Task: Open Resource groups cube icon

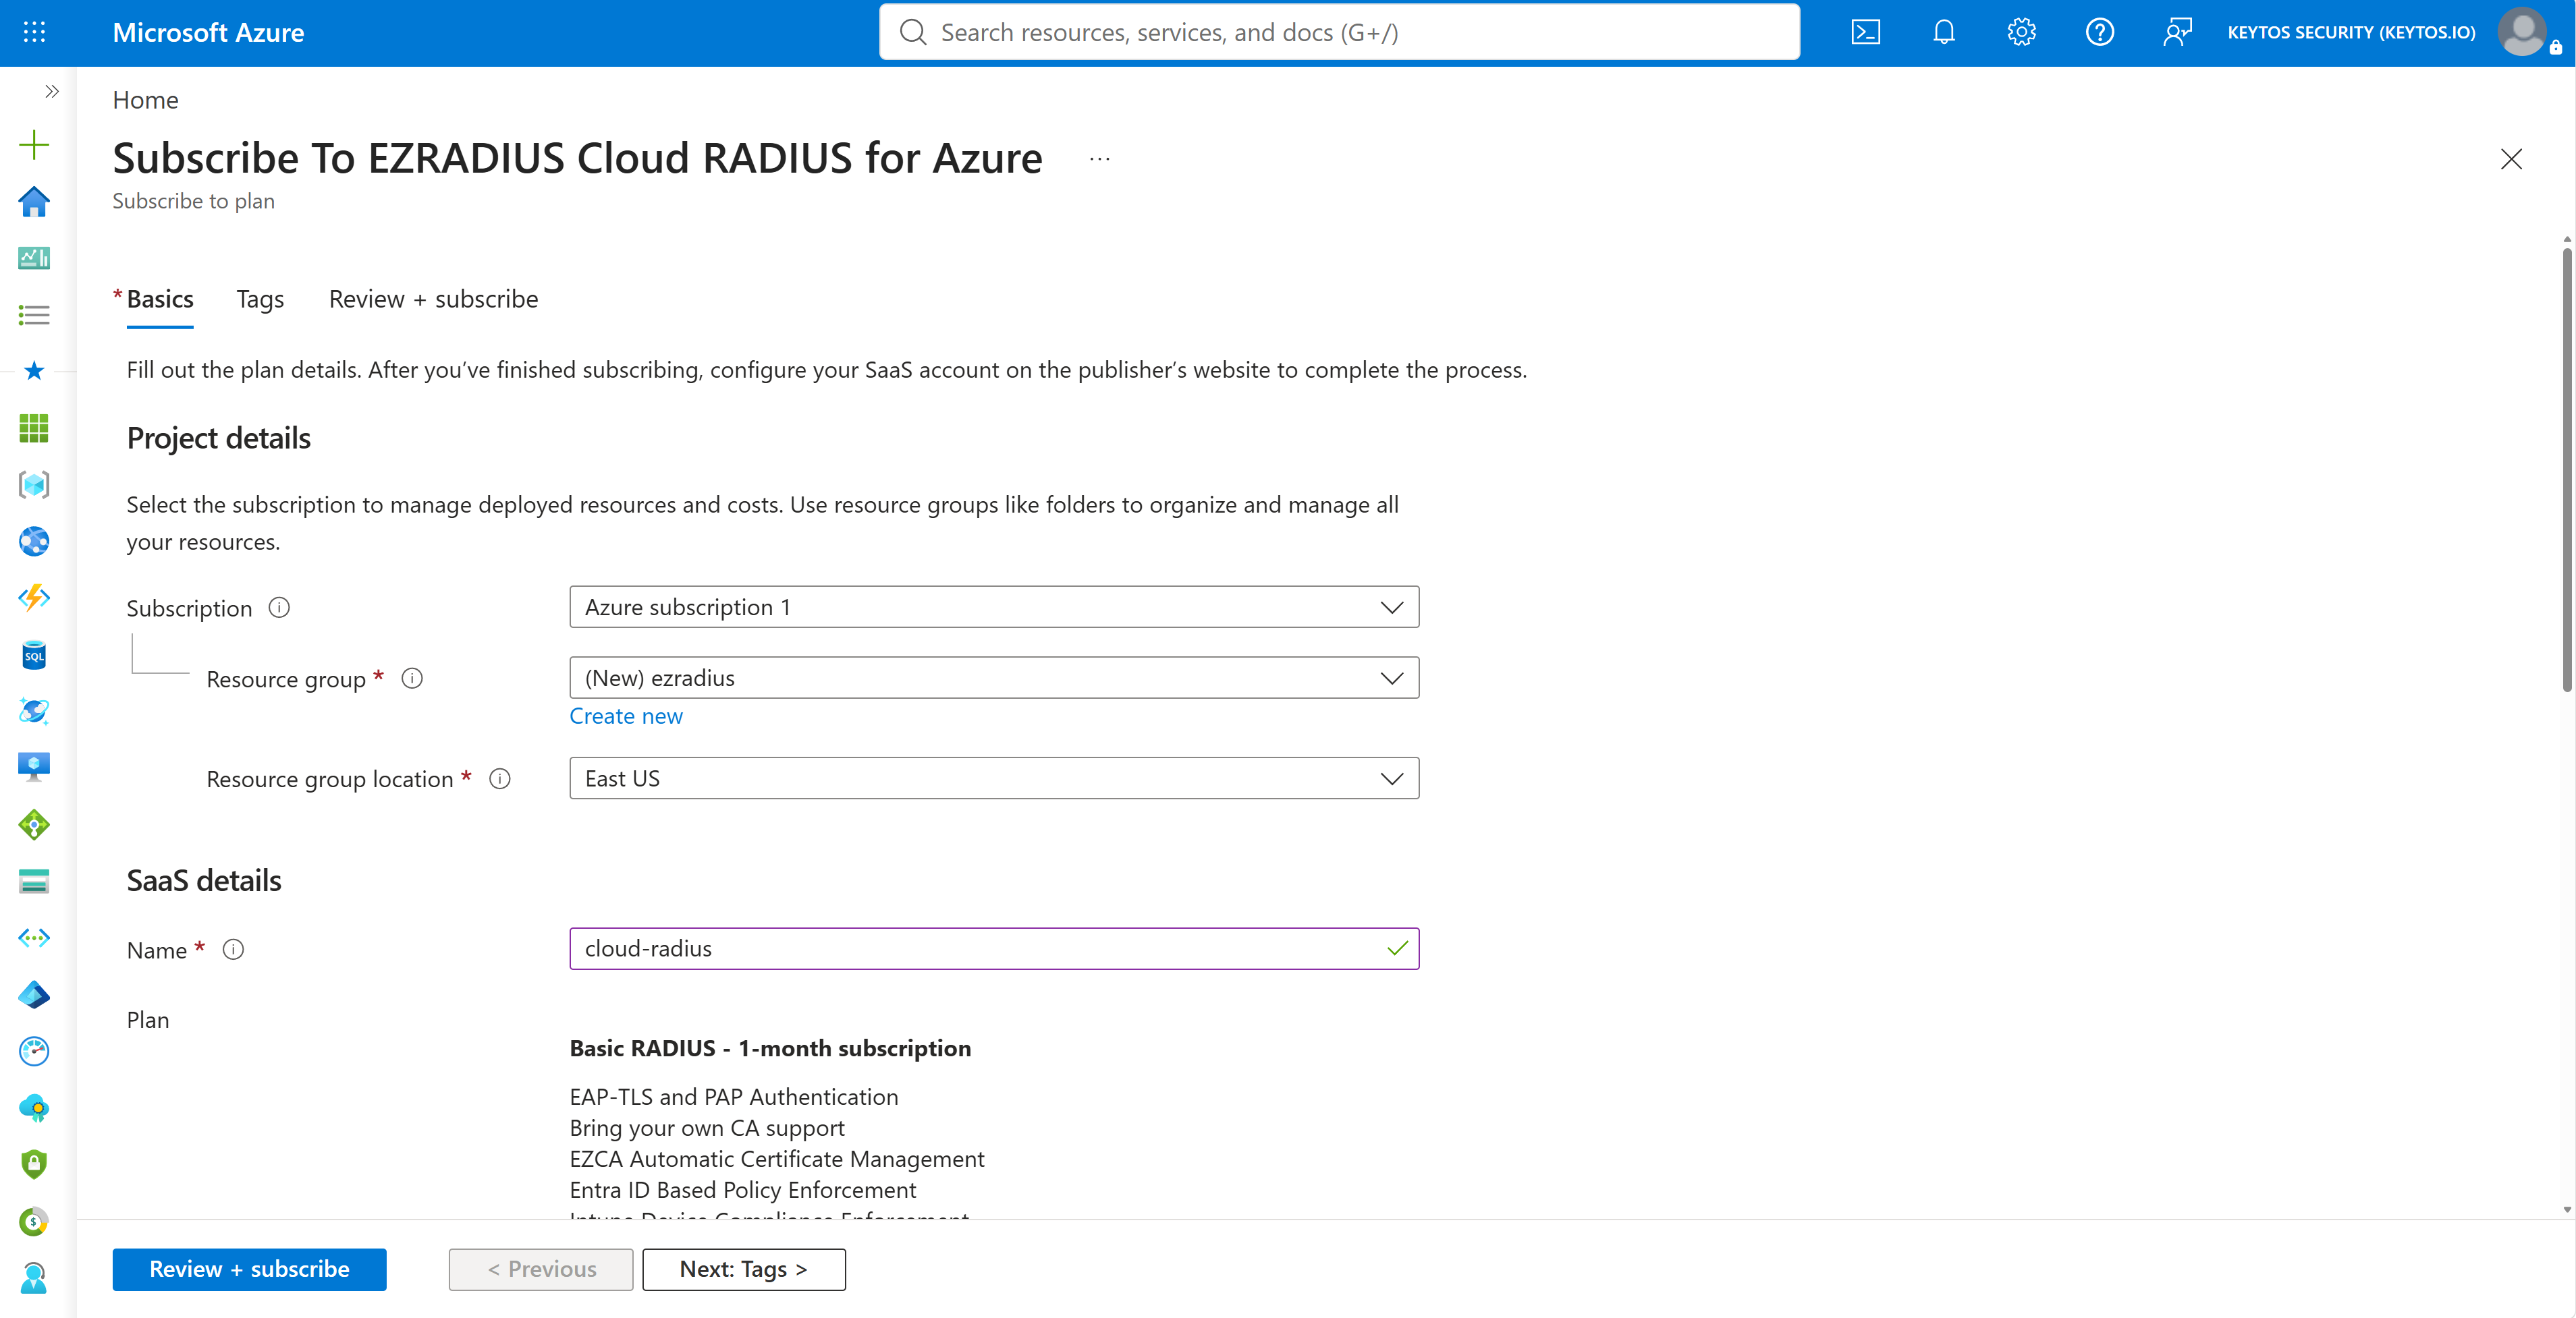Action: (34, 484)
